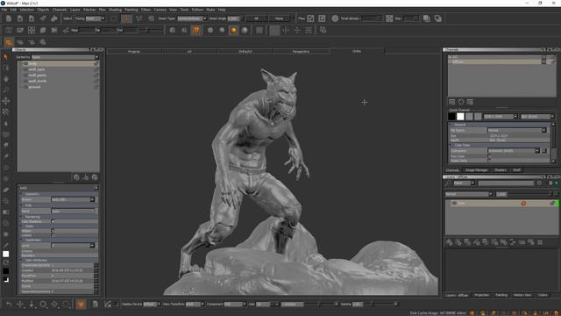Toggle the Scalar Data checkbox
This screenshot has width=561, height=316.
coord(489,161)
